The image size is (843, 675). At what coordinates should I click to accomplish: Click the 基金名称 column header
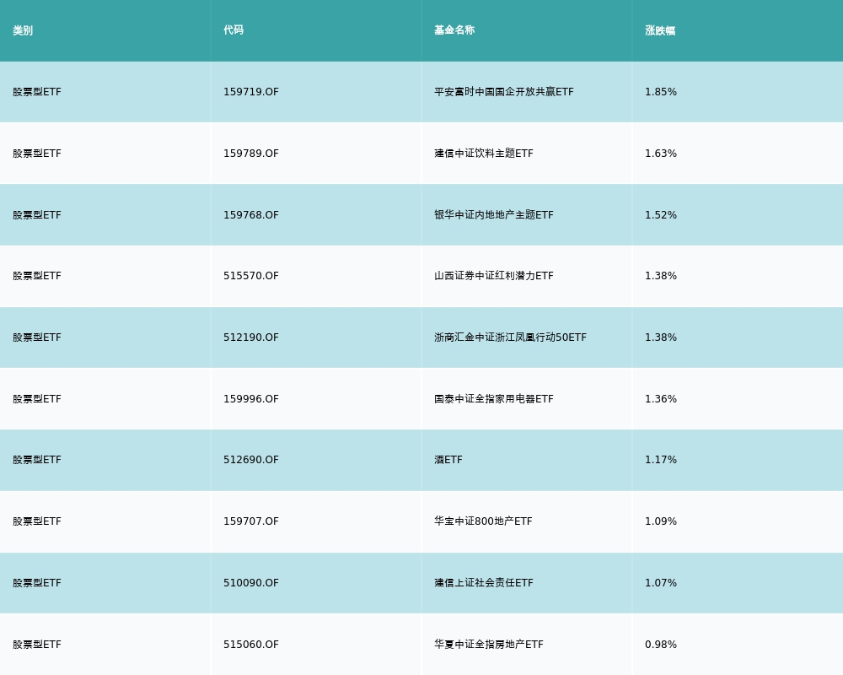pyautogui.click(x=454, y=30)
